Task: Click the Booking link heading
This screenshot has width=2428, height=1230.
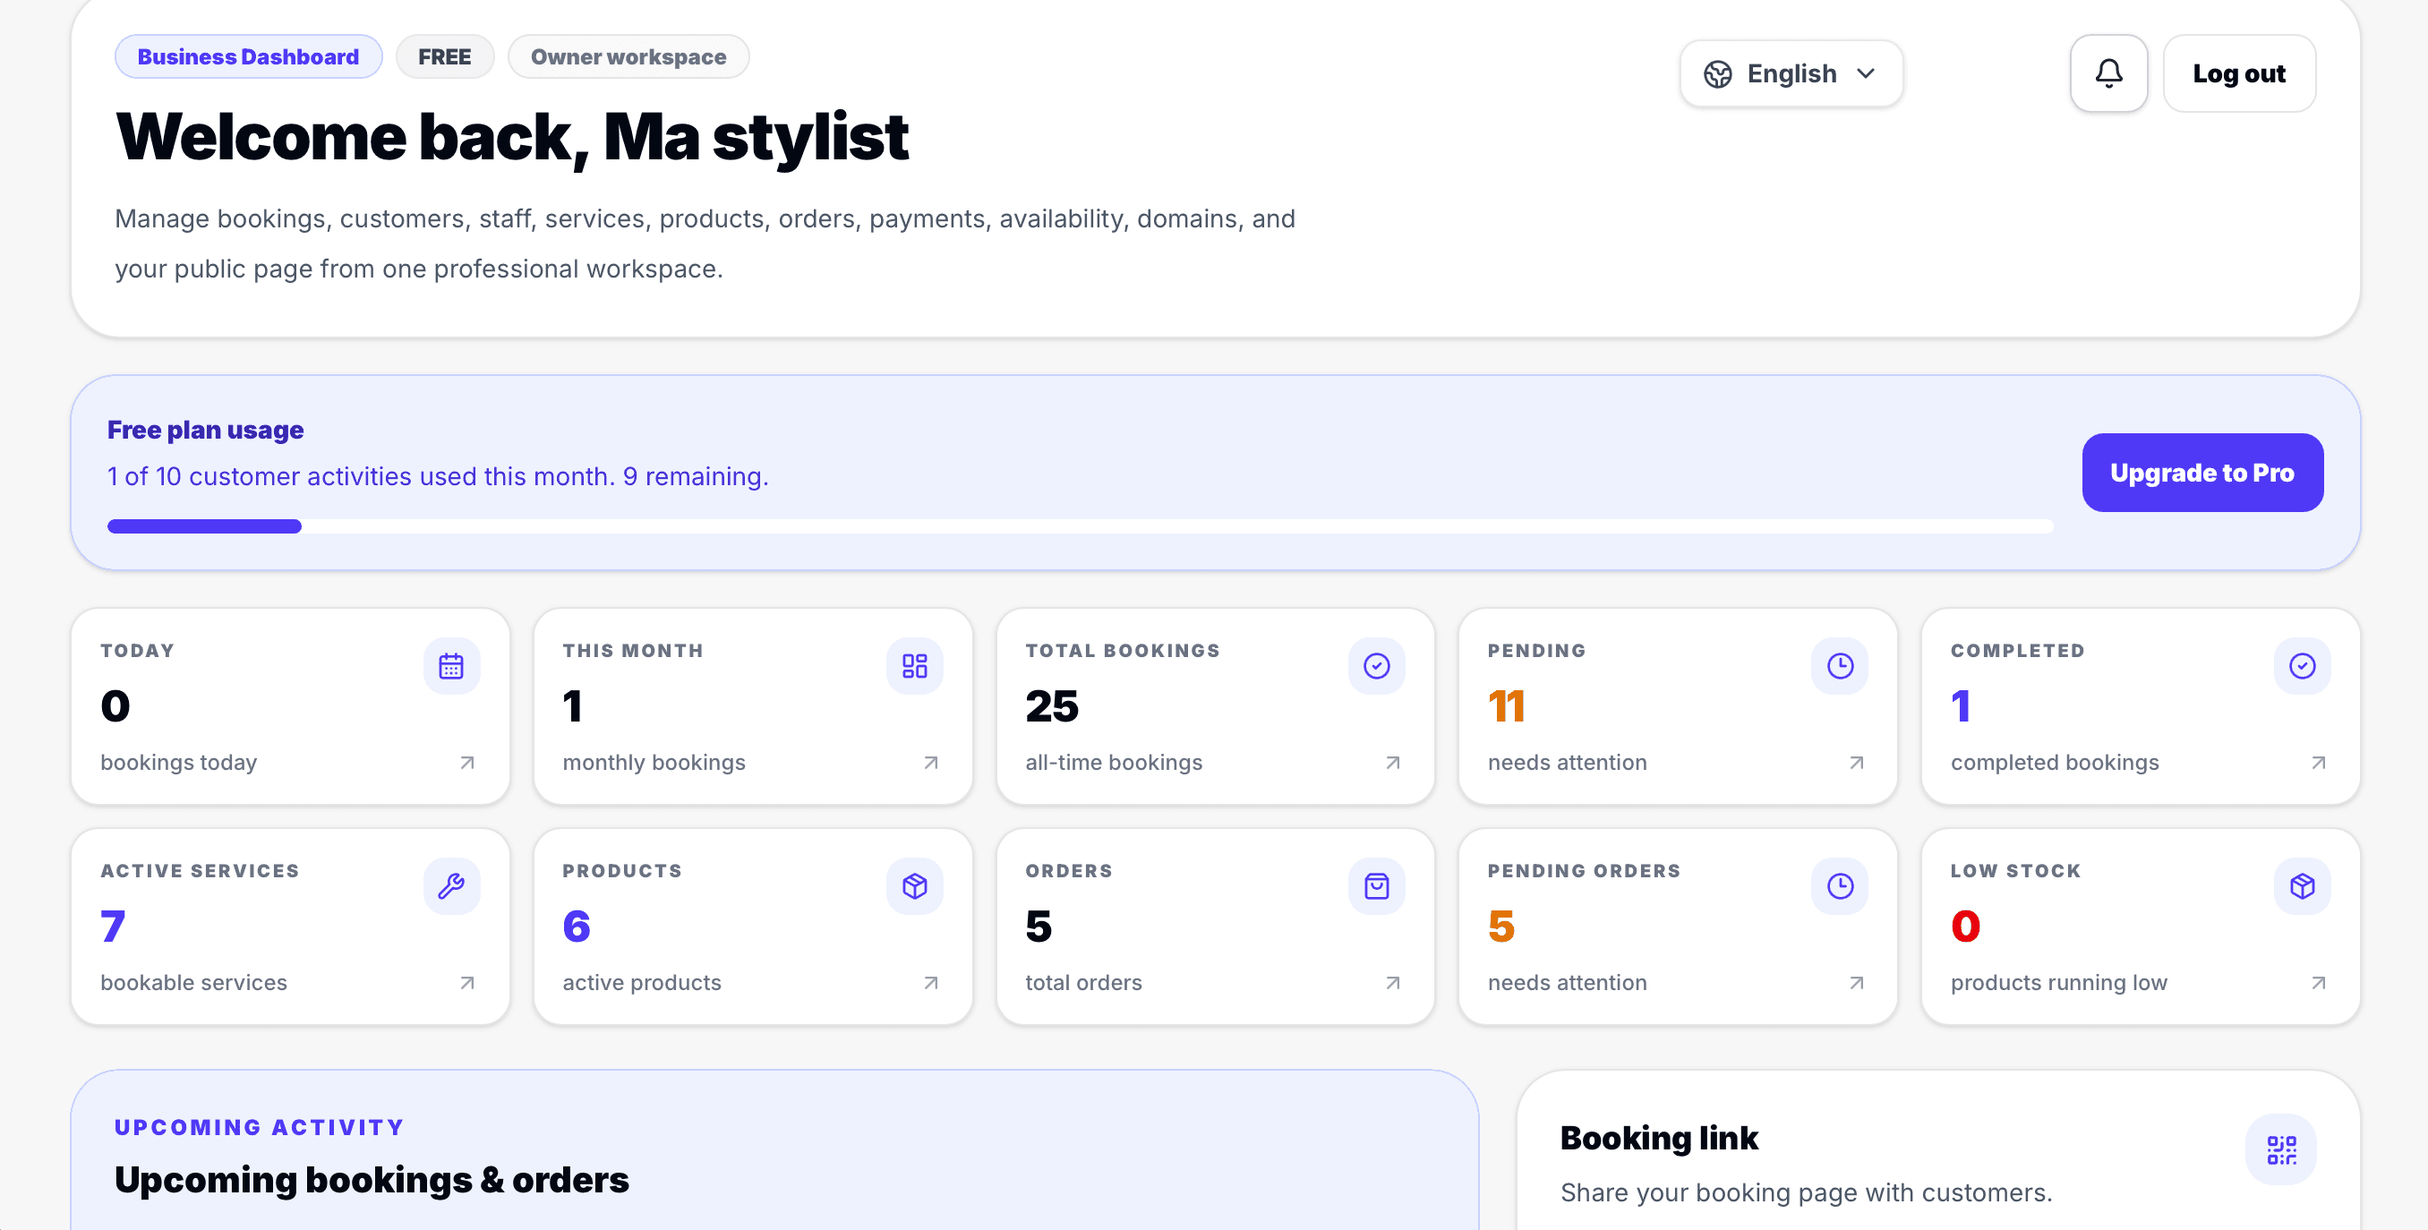Action: click(1659, 1138)
